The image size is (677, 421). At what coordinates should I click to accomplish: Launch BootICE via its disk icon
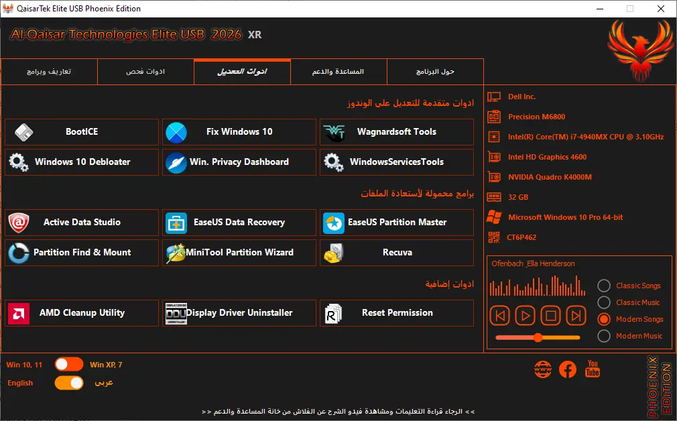click(x=23, y=132)
